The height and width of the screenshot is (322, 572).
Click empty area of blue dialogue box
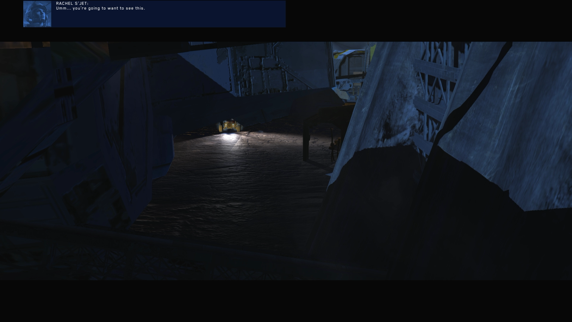pyautogui.click(x=194, y=18)
